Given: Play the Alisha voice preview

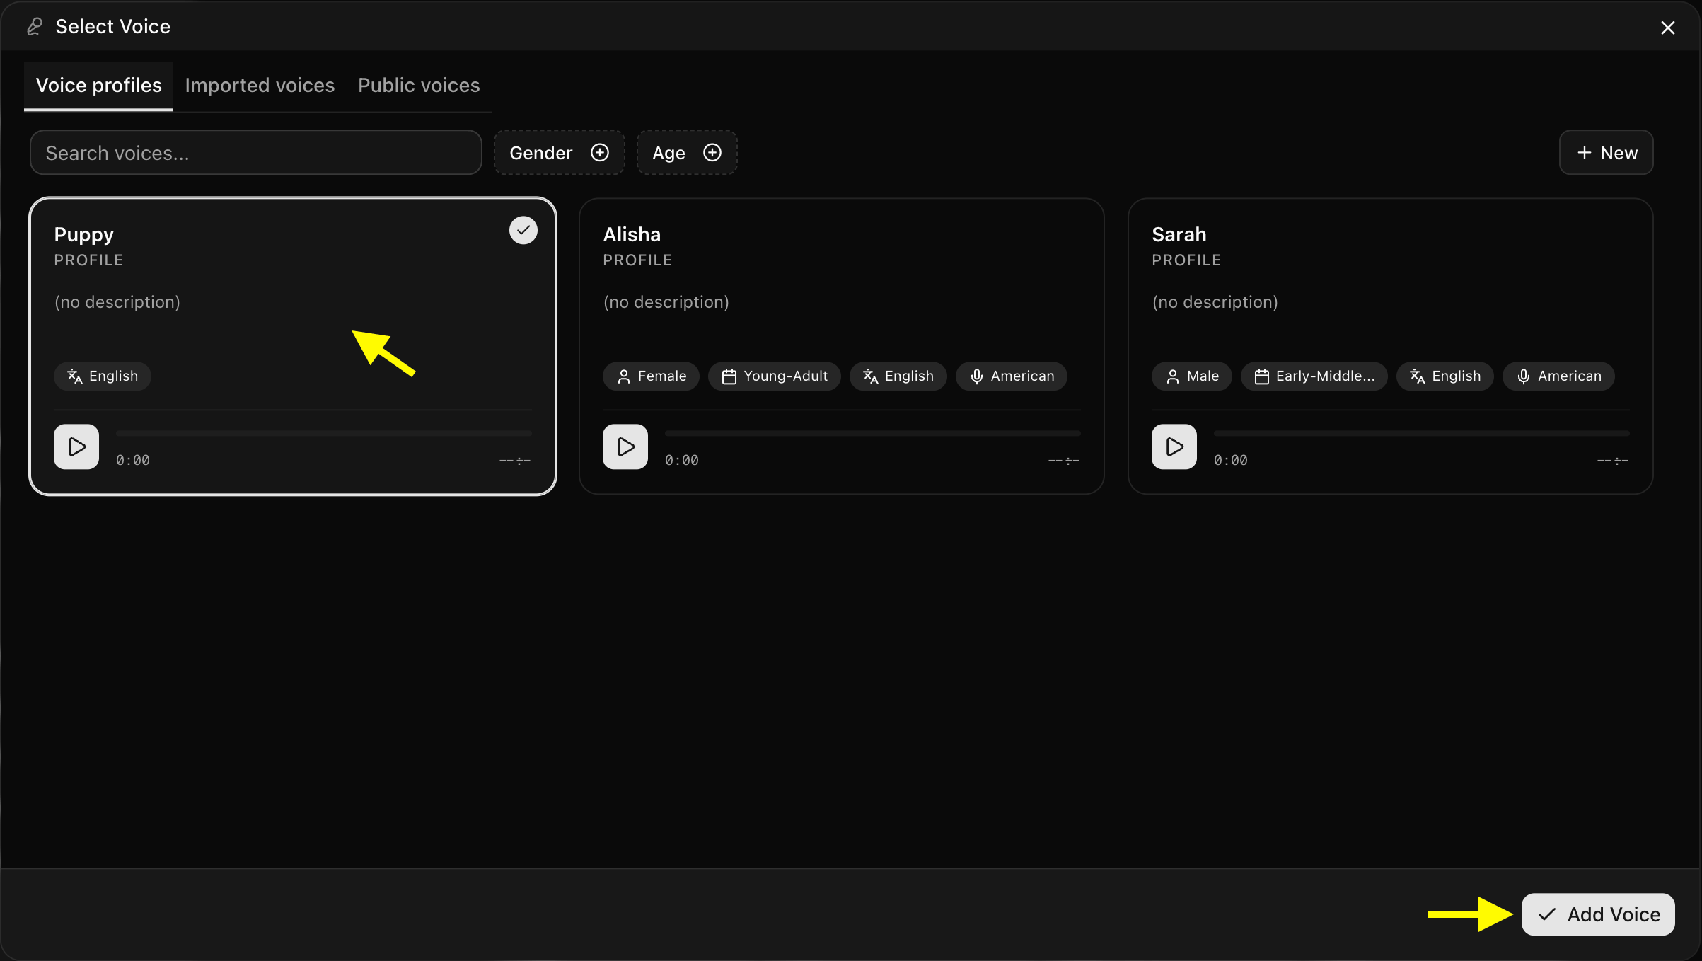Looking at the screenshot, I should click(x=625, y=447).
